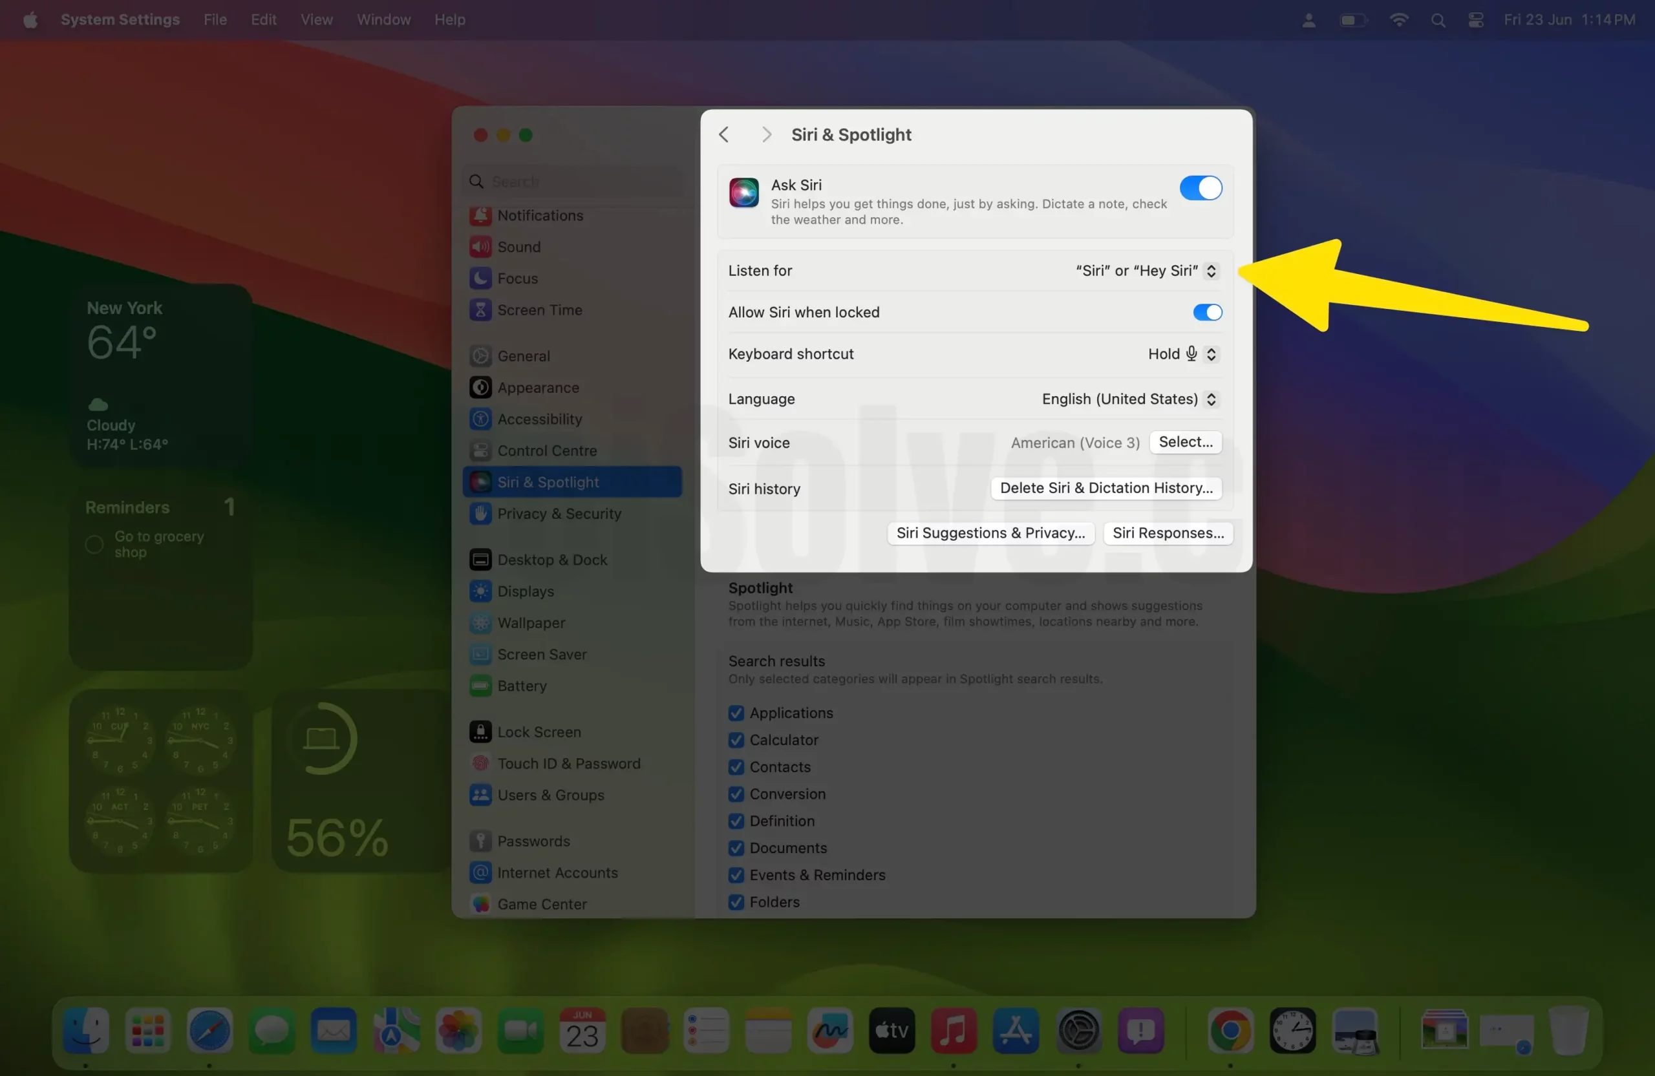1655x1076 pixels.
Task: Uncheck Events & Reminders checkbox
Action: (736, 875)
